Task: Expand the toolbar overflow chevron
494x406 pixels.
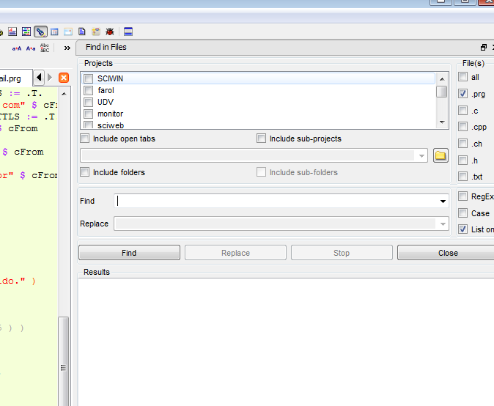Action: [x=67, y=48]
